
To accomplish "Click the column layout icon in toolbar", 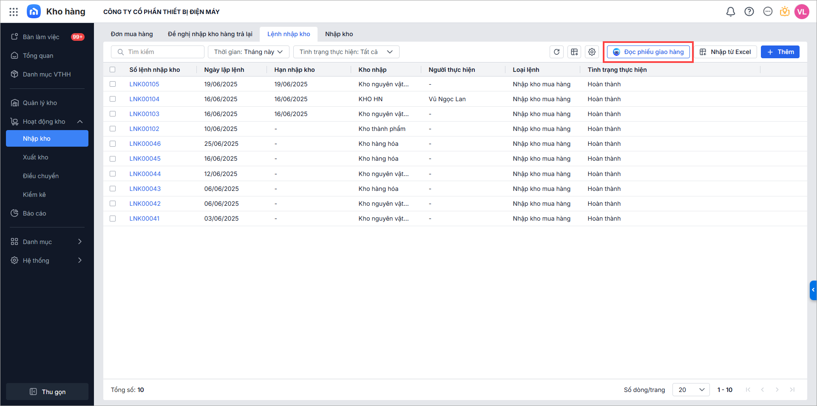I will coord(574,52).
